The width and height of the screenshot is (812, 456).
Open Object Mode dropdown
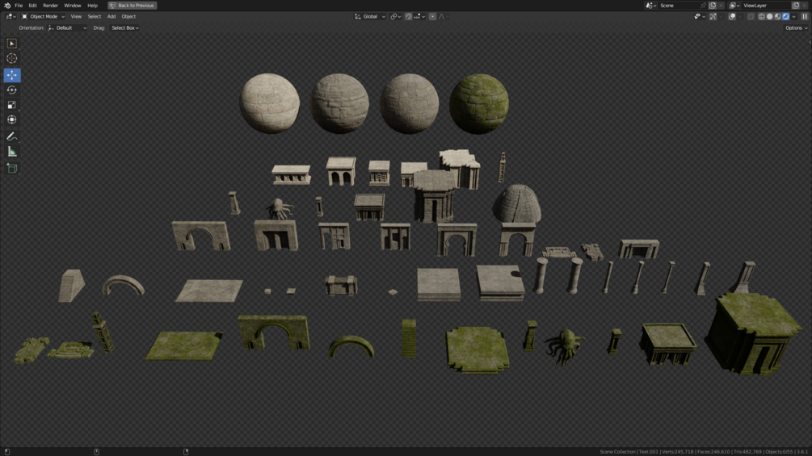(x=43, y=16)
